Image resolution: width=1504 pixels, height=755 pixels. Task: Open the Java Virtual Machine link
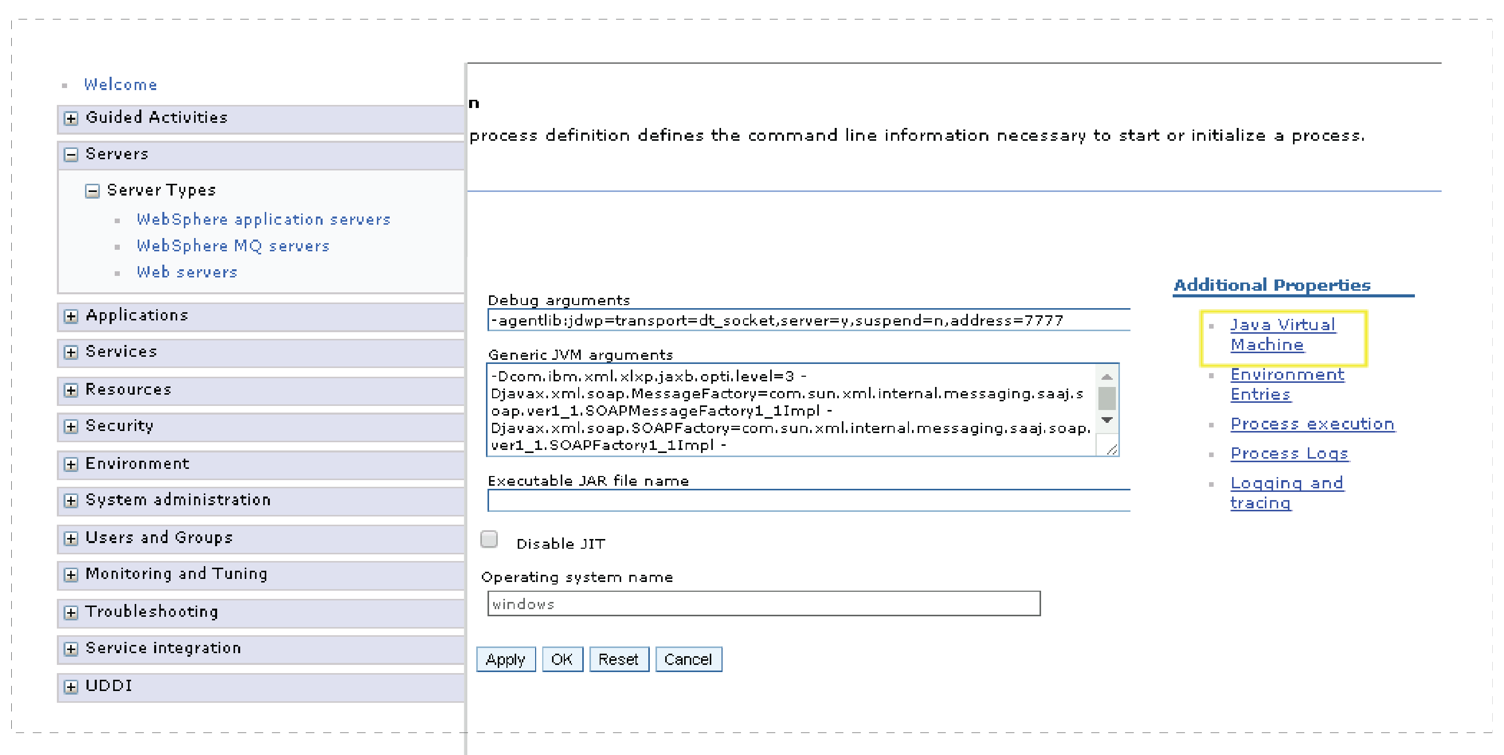tap(1282, 334)
